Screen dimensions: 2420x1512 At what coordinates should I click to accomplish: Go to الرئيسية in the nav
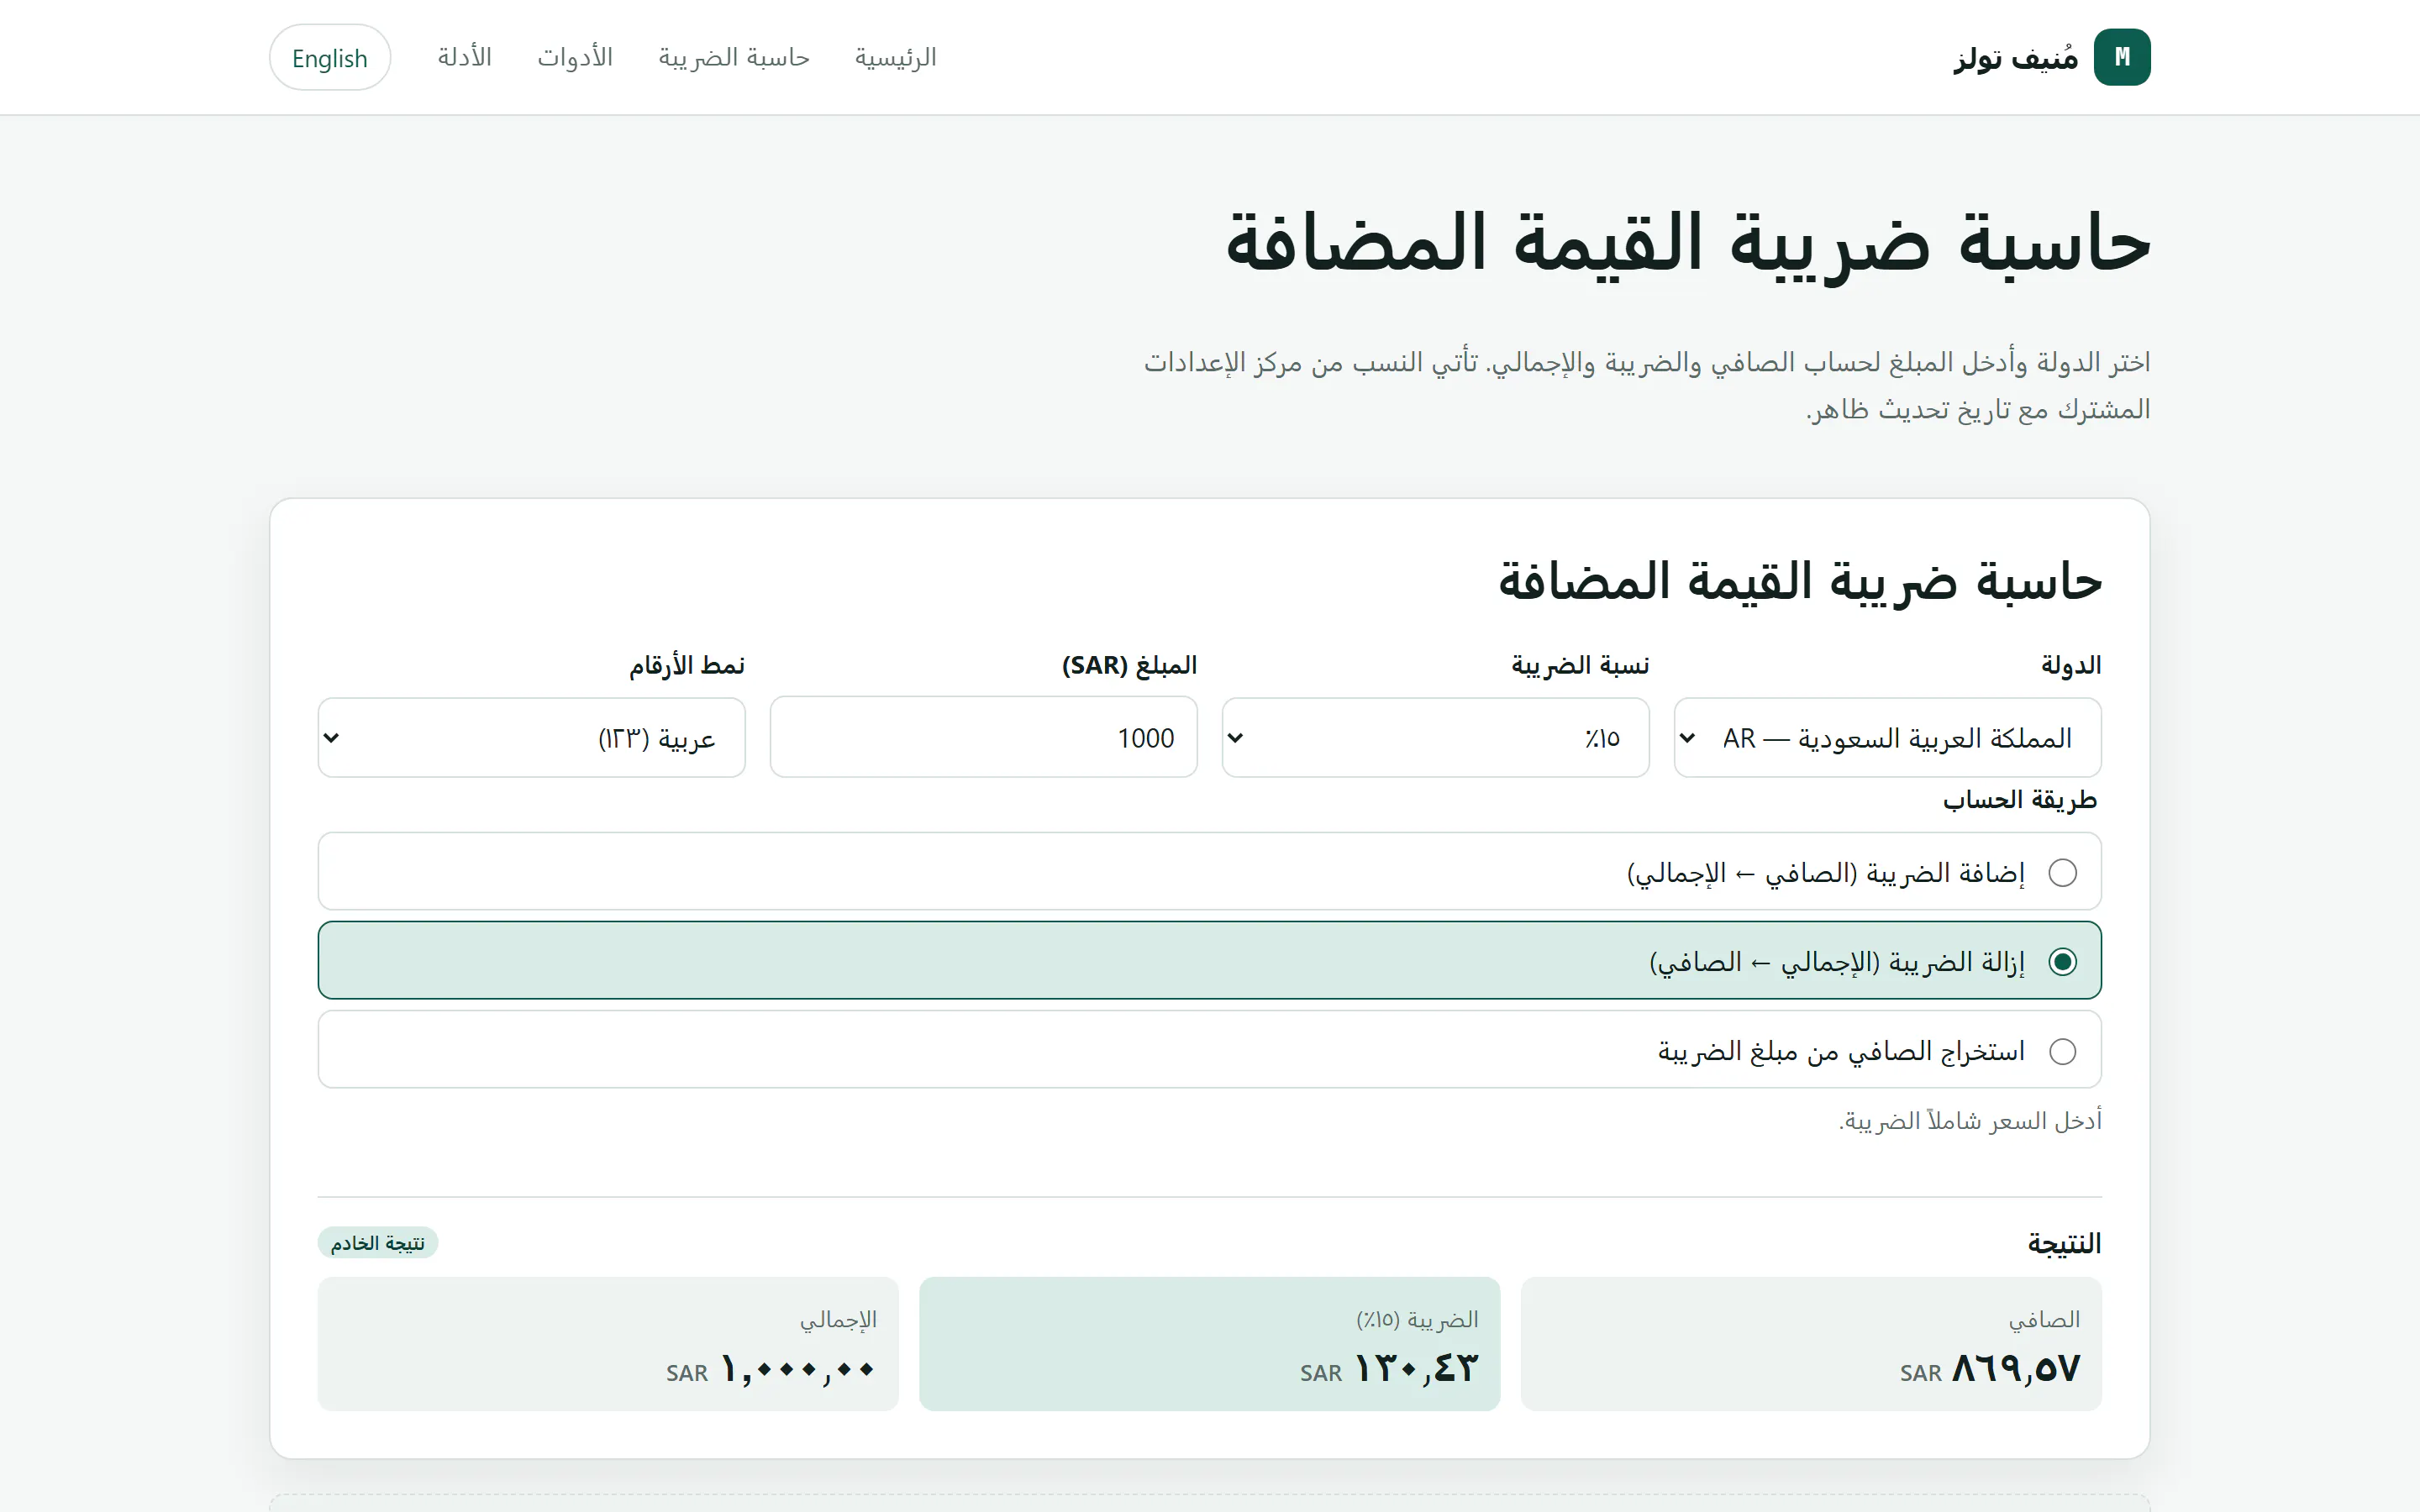(895, 57)
